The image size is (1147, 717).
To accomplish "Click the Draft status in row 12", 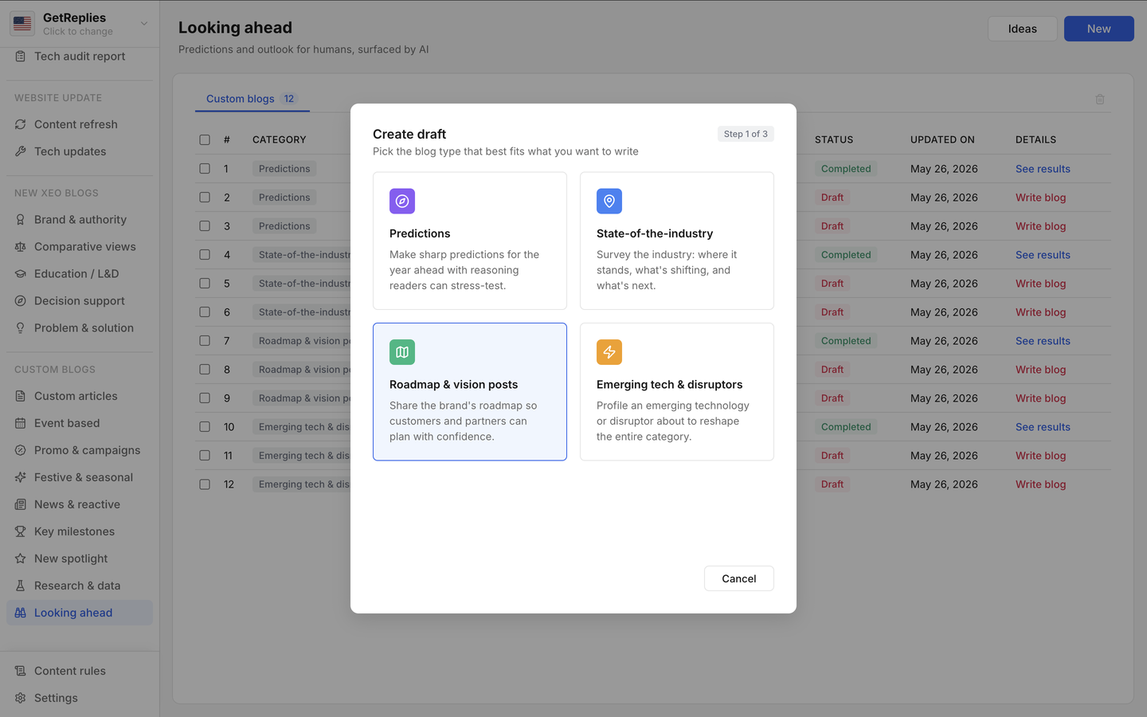I will coord(832,484).
